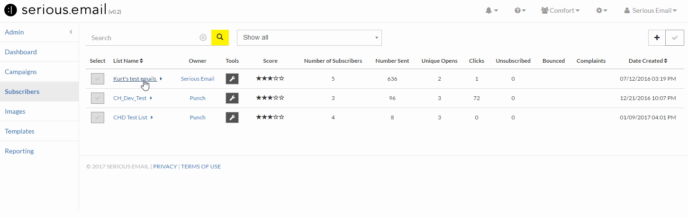Open the settings gear menu
Image resolution: width=688 pixels, height=218 pixels.
pos(602,10)
